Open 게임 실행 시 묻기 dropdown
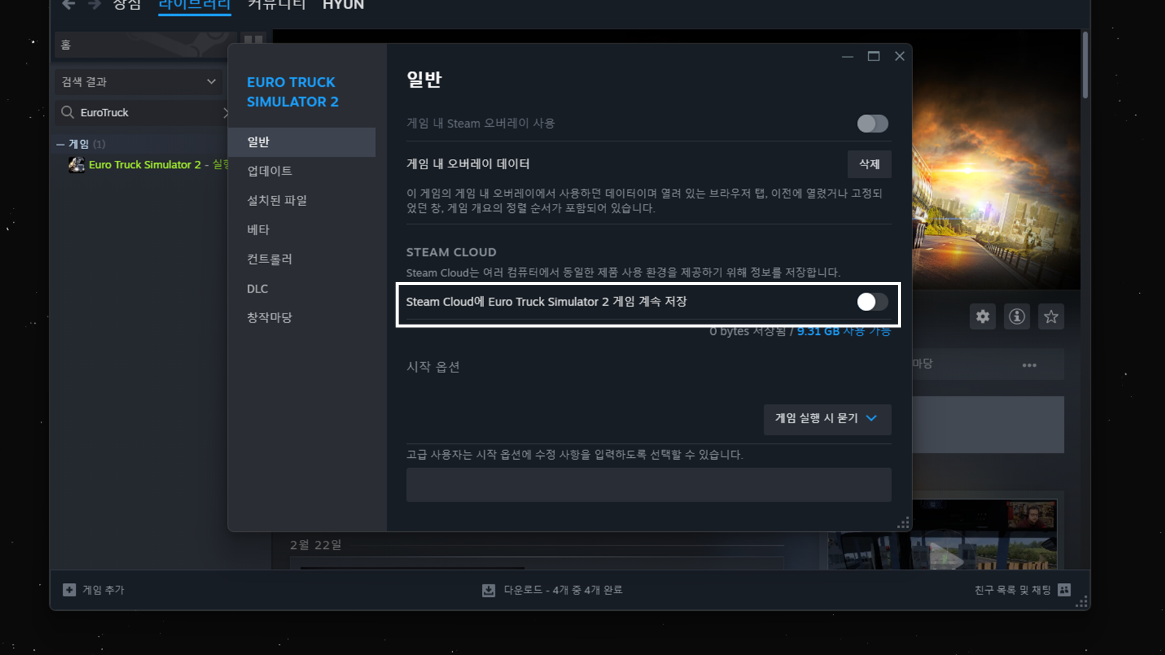 827,418
